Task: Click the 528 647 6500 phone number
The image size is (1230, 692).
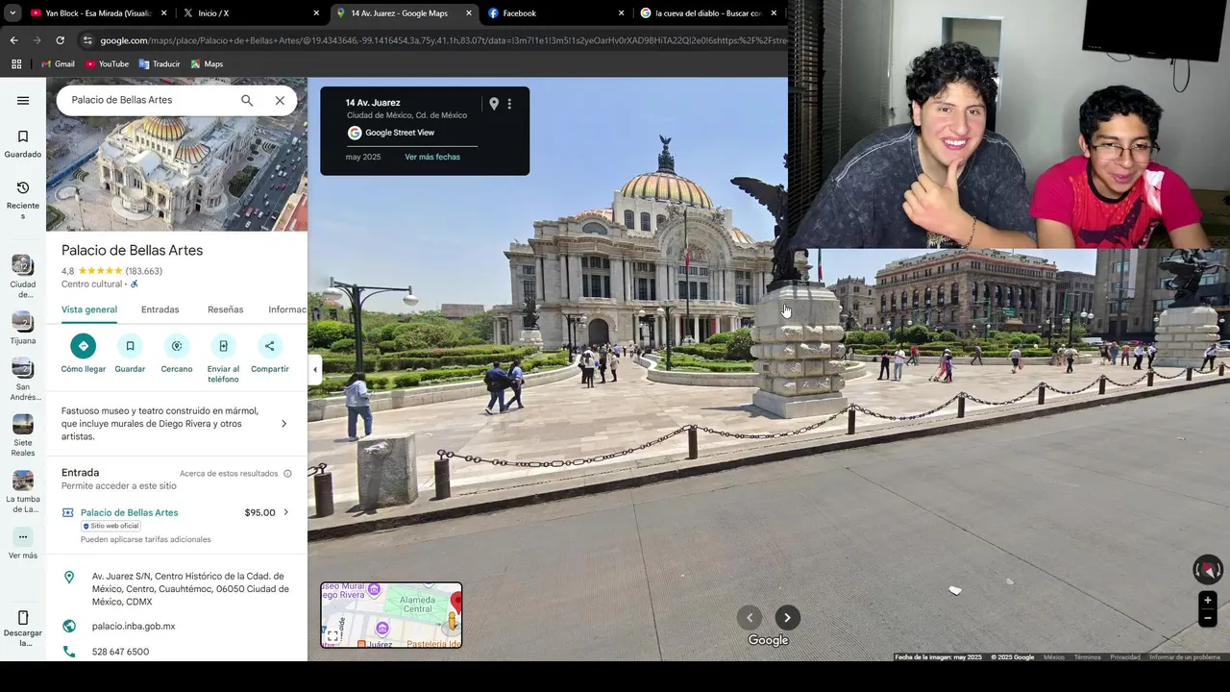Action: (120, 652)
